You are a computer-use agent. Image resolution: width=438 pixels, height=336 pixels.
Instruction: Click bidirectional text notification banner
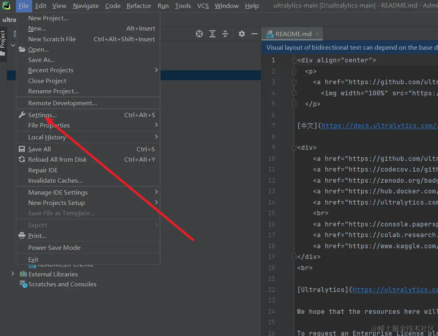349,48
